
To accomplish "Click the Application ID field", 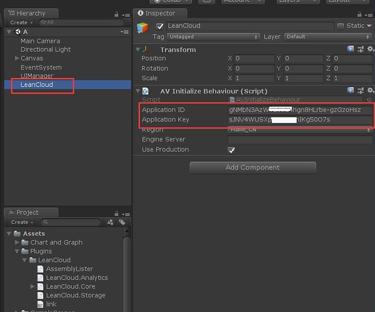I will coord(300,110).
